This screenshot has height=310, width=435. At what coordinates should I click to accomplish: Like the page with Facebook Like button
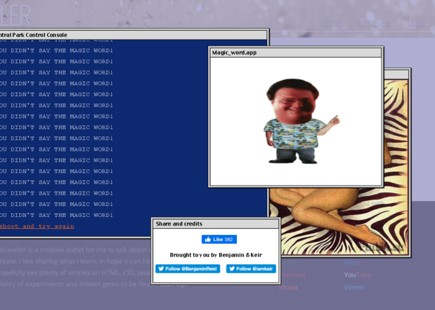219,239
